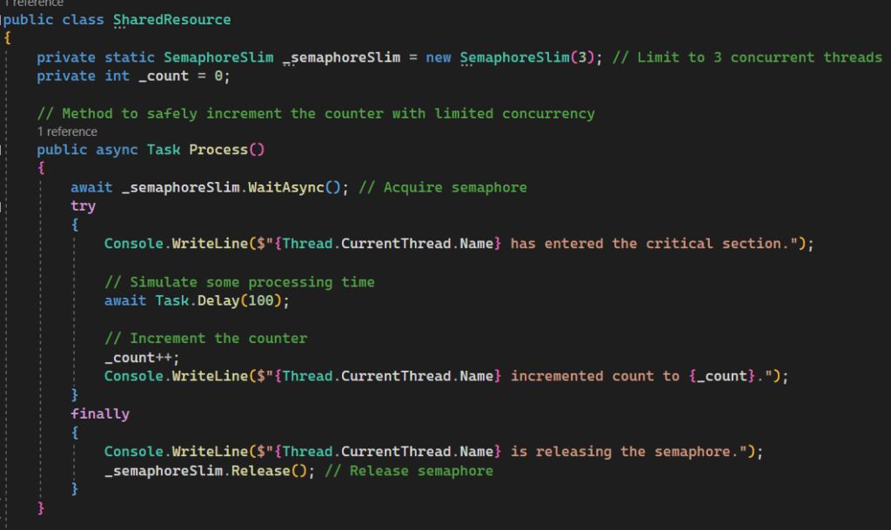Place cursor on the try keyword

[84, 206]
